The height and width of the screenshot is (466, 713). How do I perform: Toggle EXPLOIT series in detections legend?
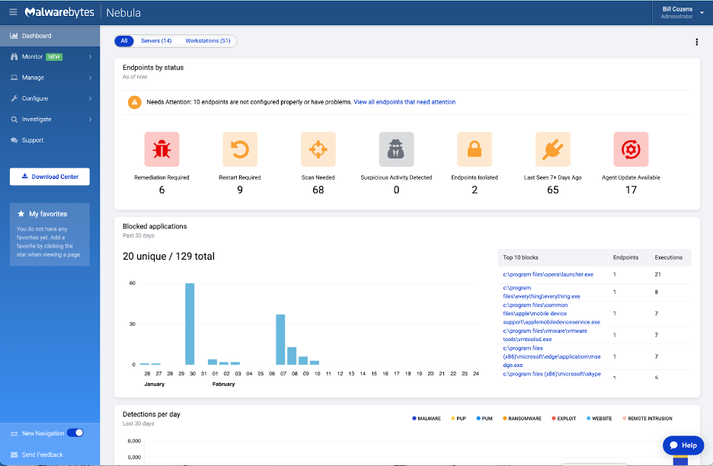[564, 418]
